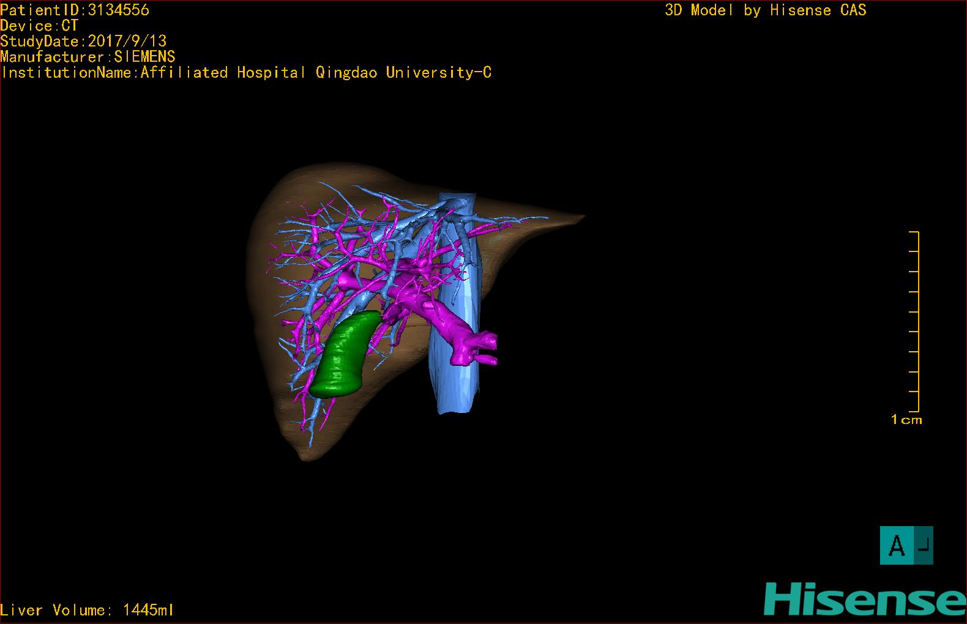Click the 'Liver Volume: 1445ml' readout
The width and height of the screenshot is (967, 624).
pyautogui.click(x=87, y=610)
